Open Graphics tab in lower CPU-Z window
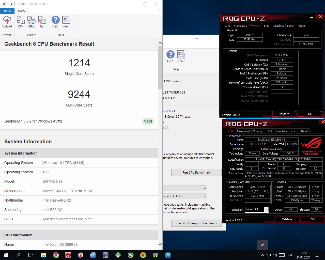325x260 pixels. click(281, 131)
